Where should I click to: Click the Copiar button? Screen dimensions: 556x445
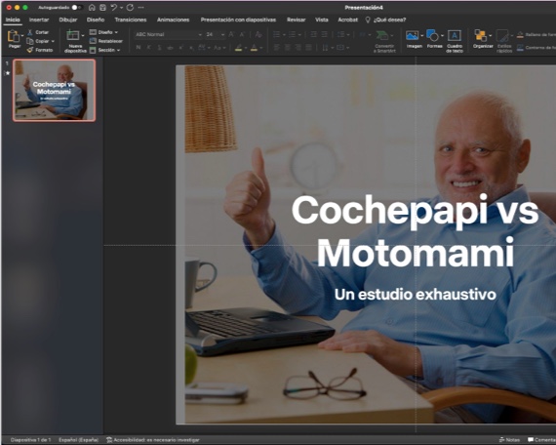pyautogui.click(x=38, y=41)
